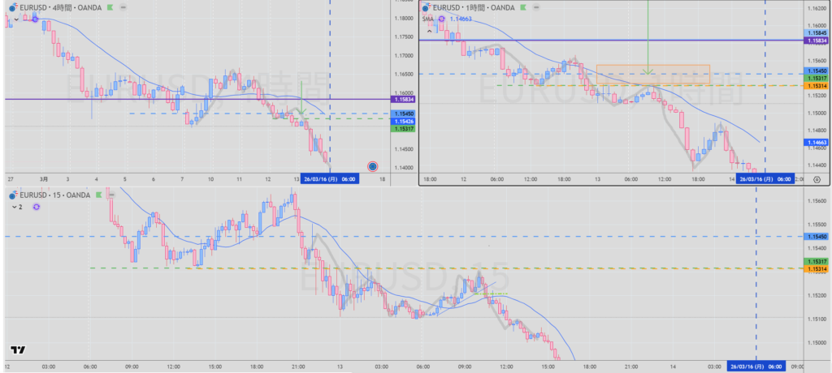Click the TradingView logo in bottom-left corner
Image resolution: width=832 pixels, height=373 pixels.
pos(17,350)
